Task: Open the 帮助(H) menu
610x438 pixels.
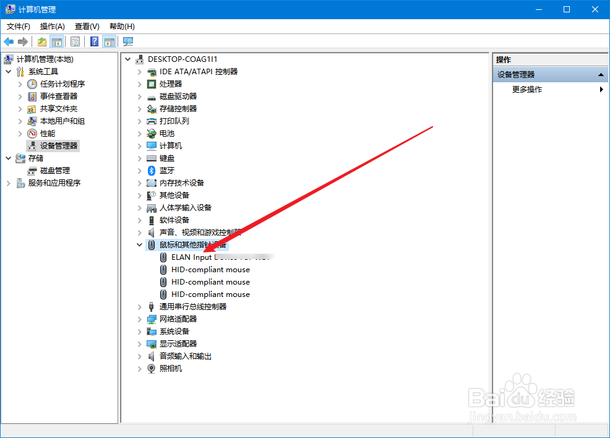Action: (122, 27)
